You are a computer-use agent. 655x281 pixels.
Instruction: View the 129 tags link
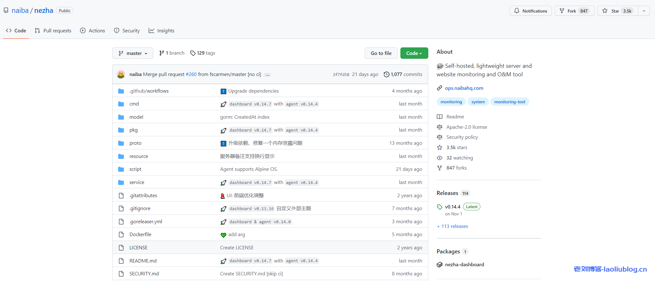tap(203, 53)
